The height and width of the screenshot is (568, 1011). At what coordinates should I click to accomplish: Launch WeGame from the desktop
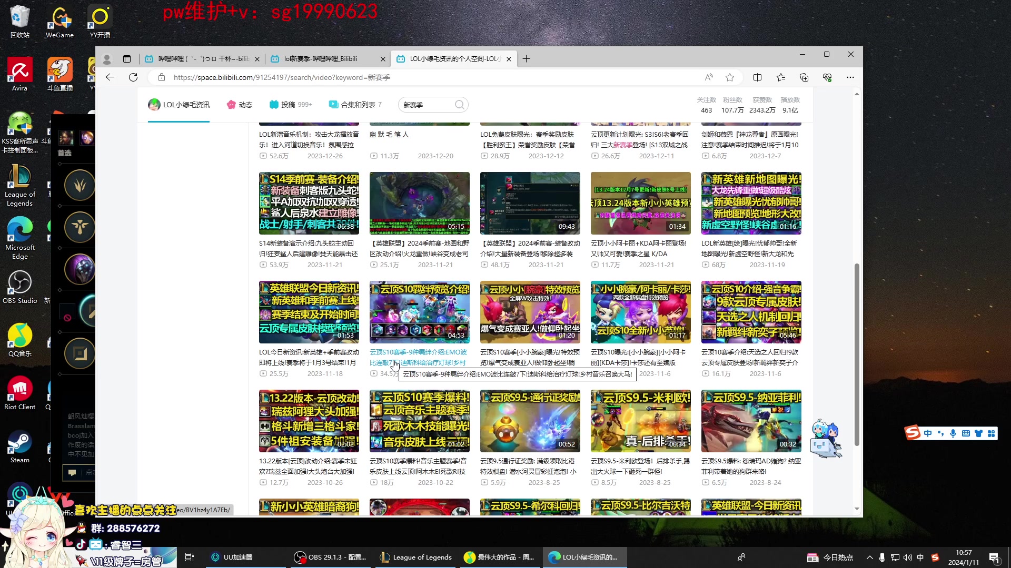coord(60,22)
